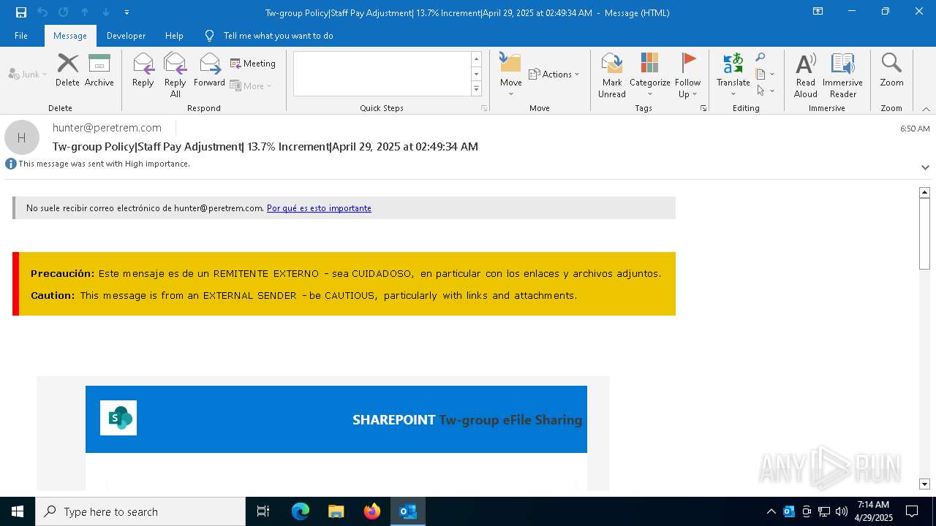Image resolution: width=936 pixels, height=526 pixels.
Task: Show hidden system tray icons
Action: click(771, 511)
